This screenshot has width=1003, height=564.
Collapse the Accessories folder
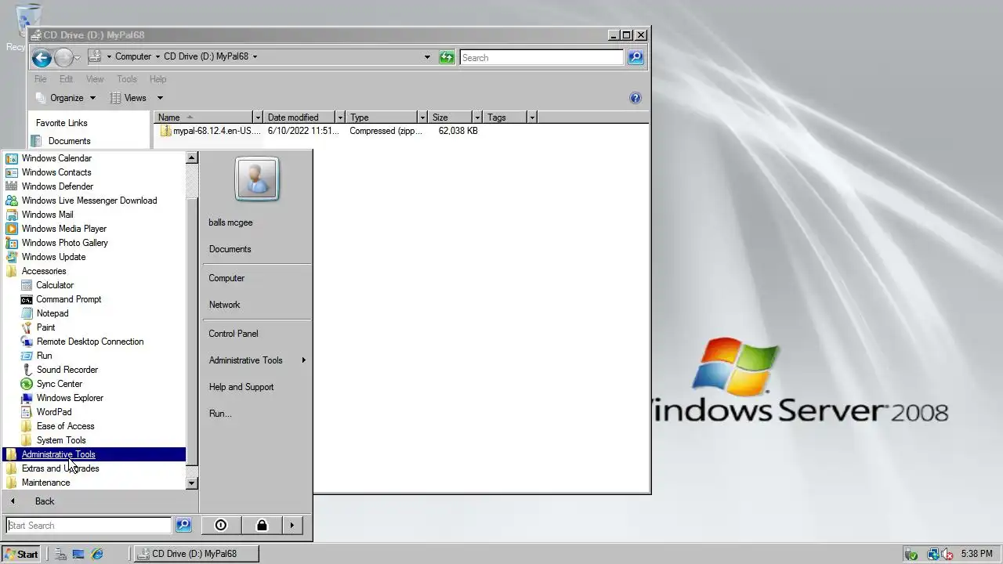pos(44,271)
